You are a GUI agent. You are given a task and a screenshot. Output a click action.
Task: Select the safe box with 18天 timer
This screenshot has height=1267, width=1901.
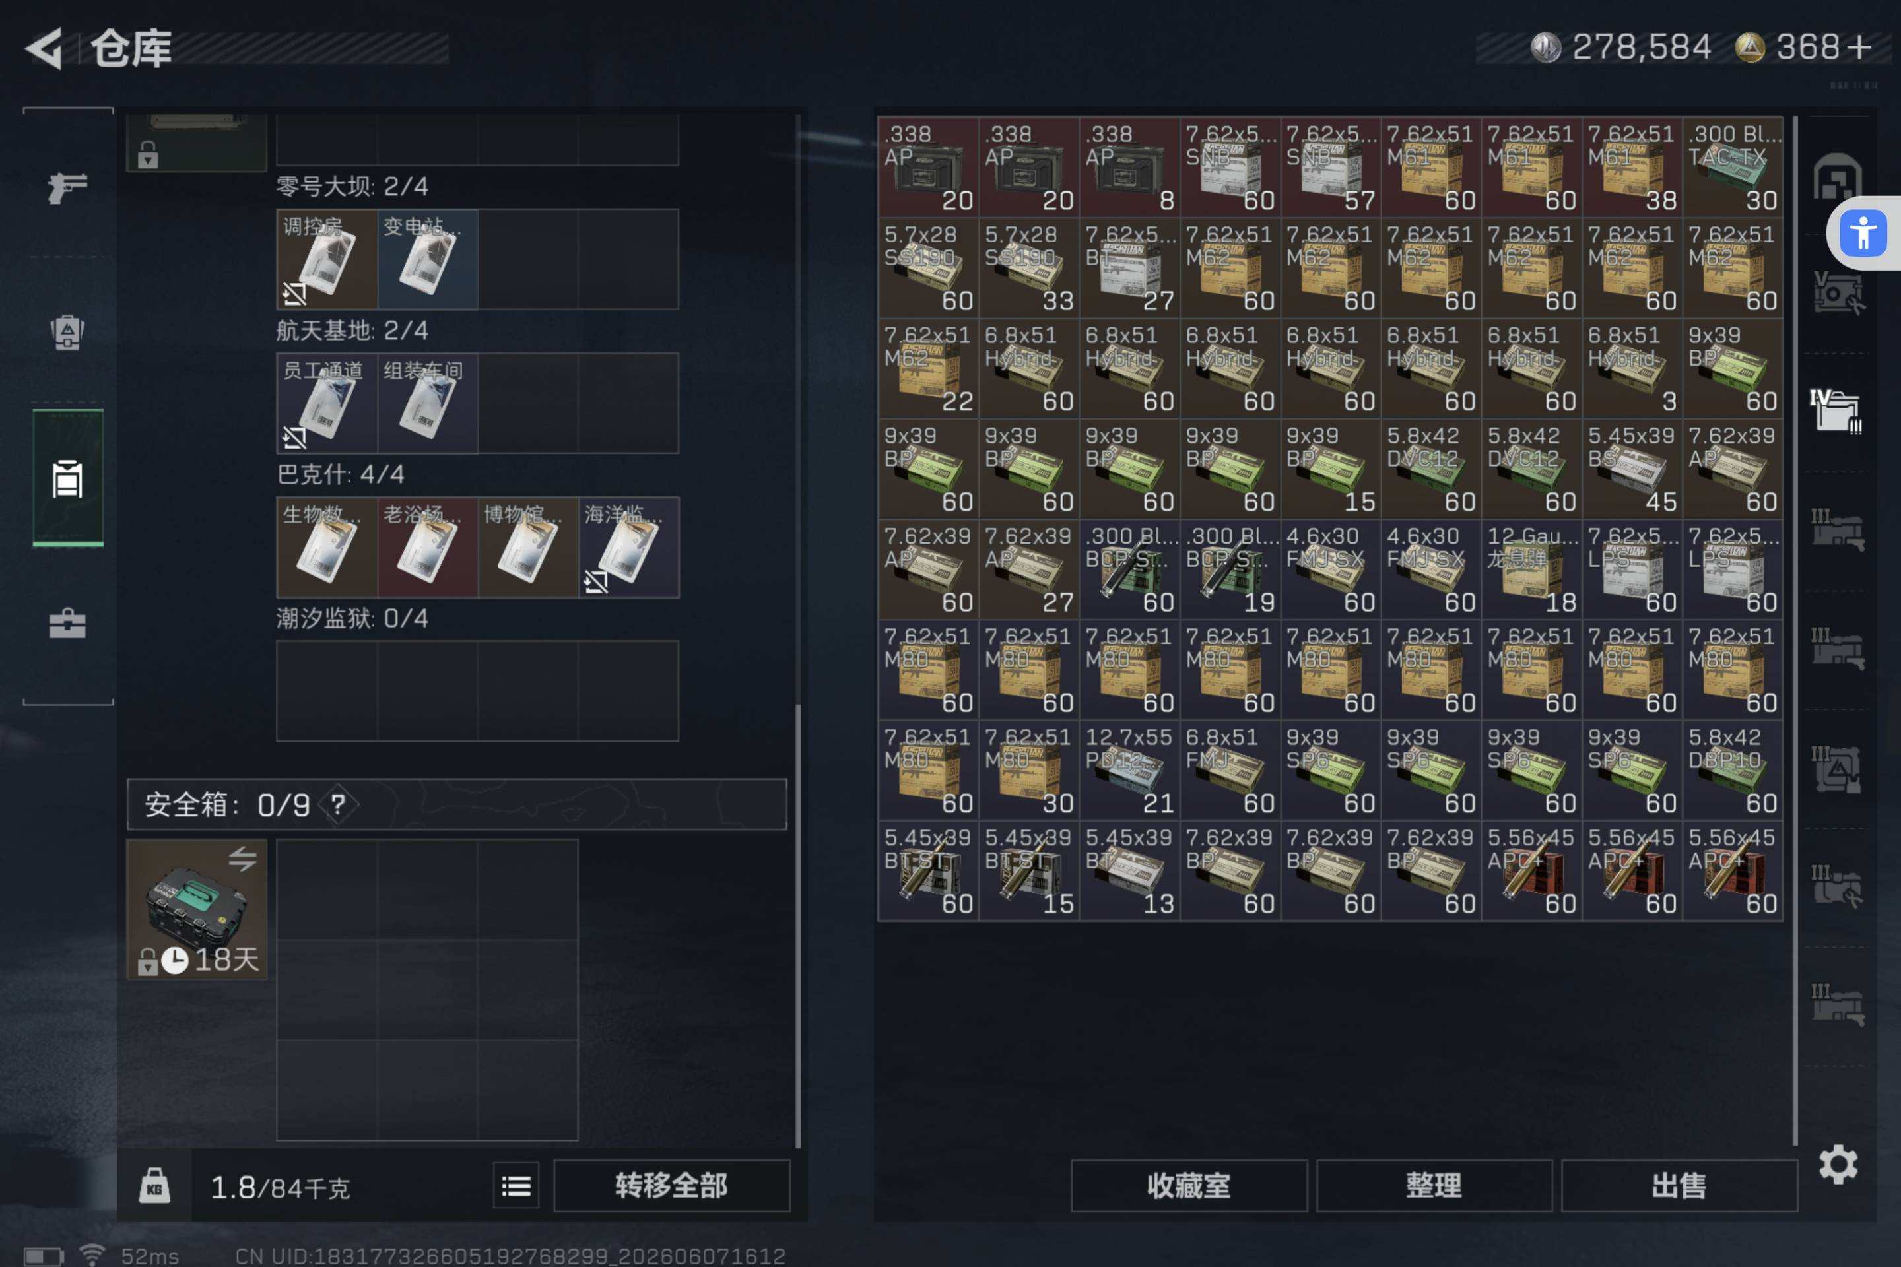[197, 909]
